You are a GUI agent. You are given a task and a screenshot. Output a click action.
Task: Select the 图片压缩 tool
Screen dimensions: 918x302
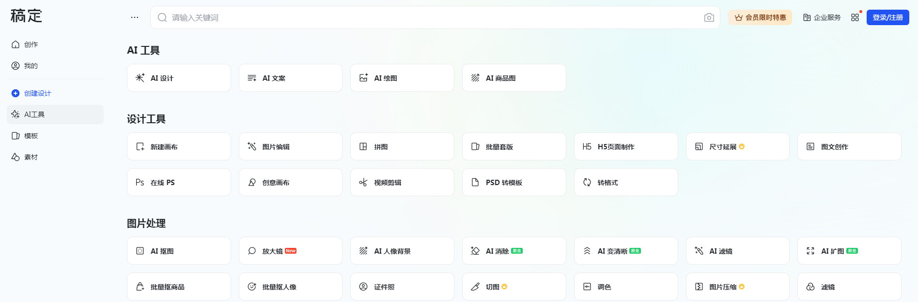737,287
